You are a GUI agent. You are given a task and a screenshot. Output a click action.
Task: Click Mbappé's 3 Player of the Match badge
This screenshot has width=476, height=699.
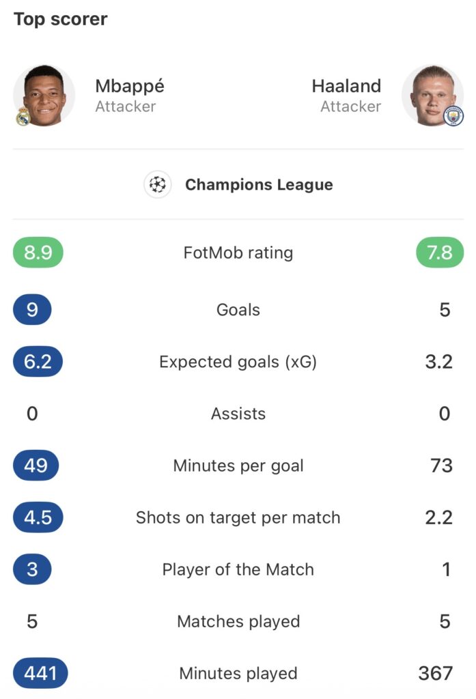32,569
